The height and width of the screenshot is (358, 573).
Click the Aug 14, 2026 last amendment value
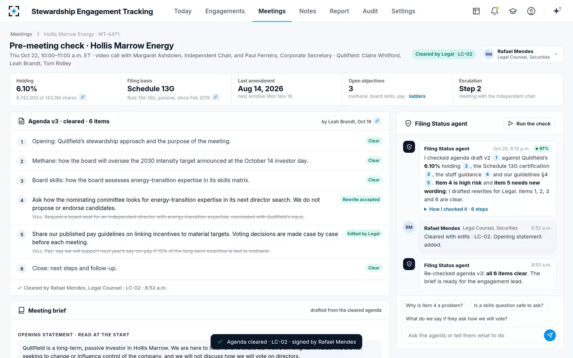pos(261,89)
